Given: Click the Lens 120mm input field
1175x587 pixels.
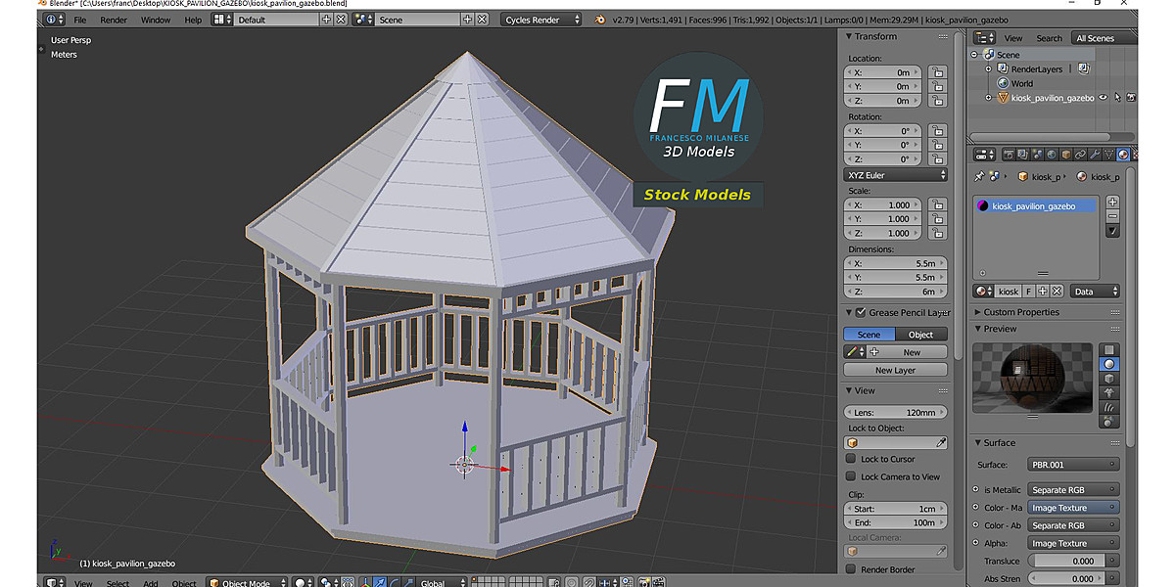Looking at the screenshot, I should 895,411.
